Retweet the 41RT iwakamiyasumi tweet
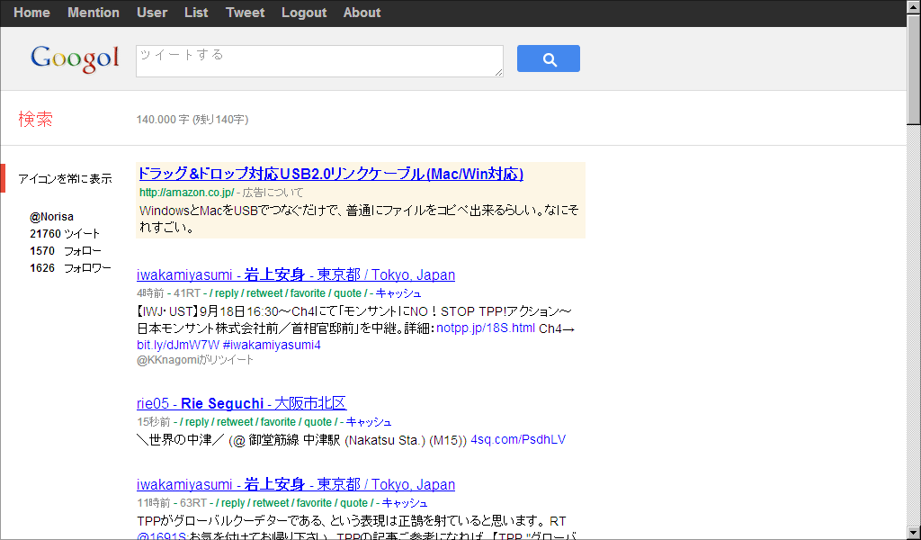Viewport: 921px width, 540px height. 264,292
